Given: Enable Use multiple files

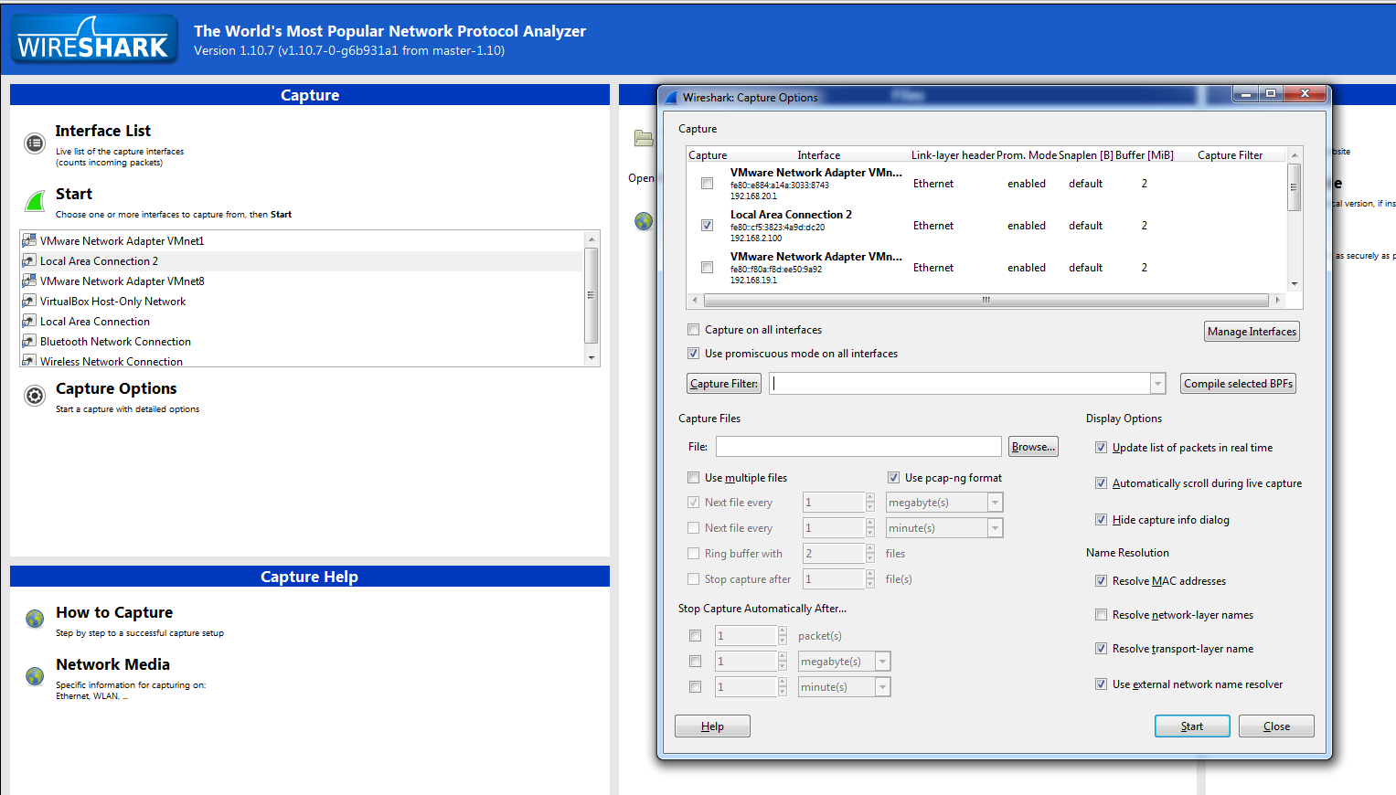Looking at the screenshot, I should [693, 477].
